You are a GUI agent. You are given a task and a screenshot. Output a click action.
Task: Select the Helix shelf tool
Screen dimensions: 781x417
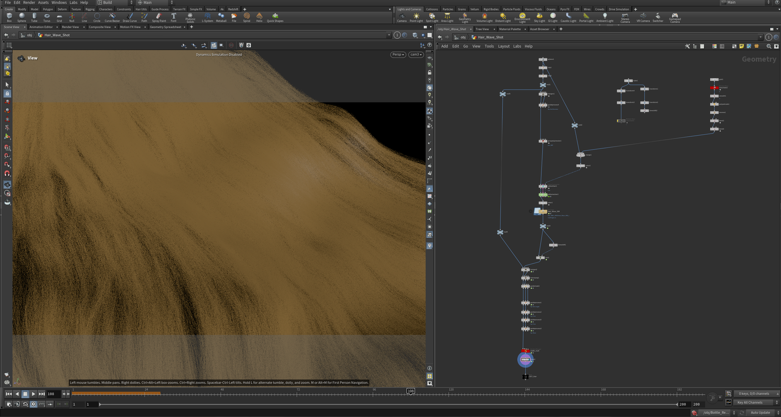[x=259, y=18]
